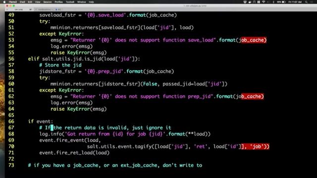Open the Help menu

(91, 2)
